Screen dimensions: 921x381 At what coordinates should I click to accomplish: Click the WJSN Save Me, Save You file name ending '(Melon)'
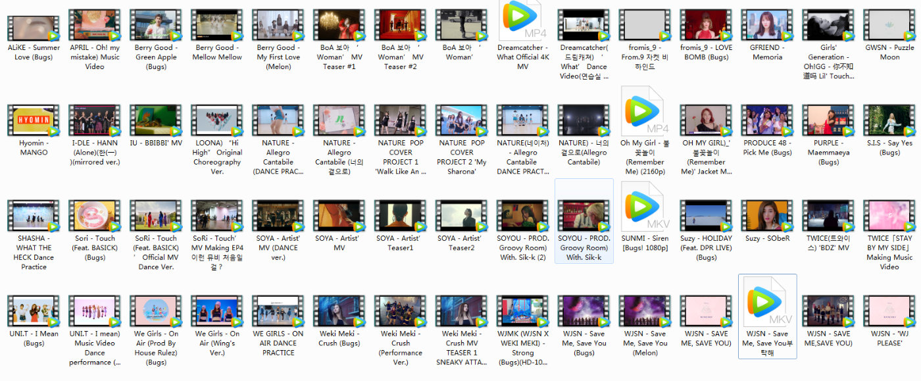(x=645, y=343)
